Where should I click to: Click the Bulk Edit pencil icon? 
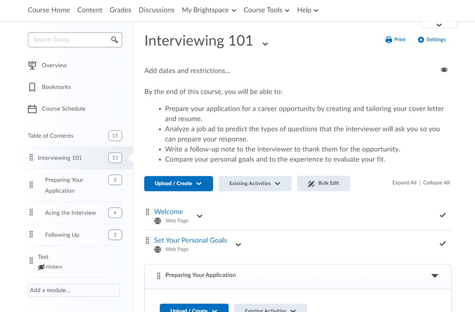(311, 183)
